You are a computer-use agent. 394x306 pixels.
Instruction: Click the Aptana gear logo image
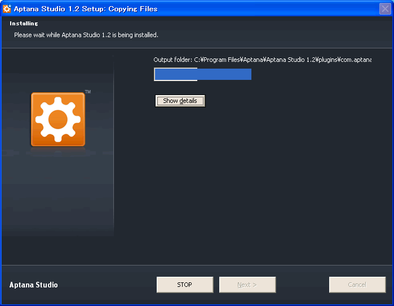click(x=58, y=119)
